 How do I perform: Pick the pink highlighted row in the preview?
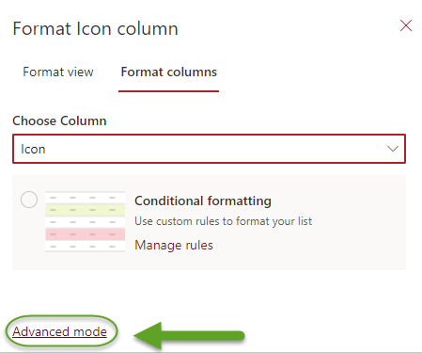click(x=86, y=234)
